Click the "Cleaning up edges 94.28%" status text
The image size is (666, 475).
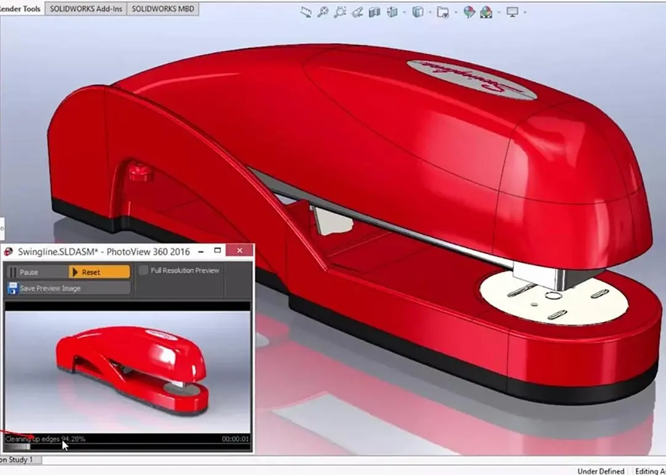click(46, 439)
